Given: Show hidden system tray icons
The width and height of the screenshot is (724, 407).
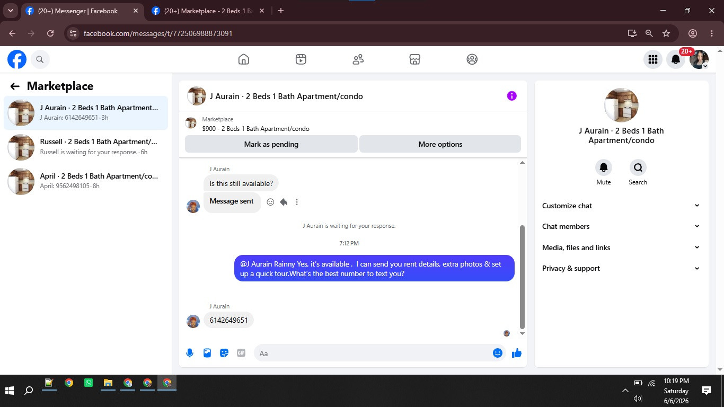Looking at the screenshot, I should 625,391.
